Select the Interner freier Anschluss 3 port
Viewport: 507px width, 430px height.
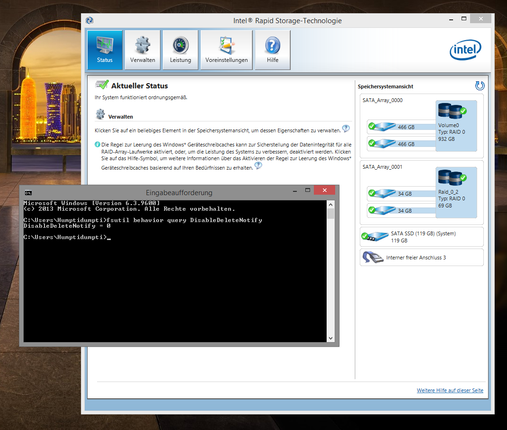[x=422, y=257]
